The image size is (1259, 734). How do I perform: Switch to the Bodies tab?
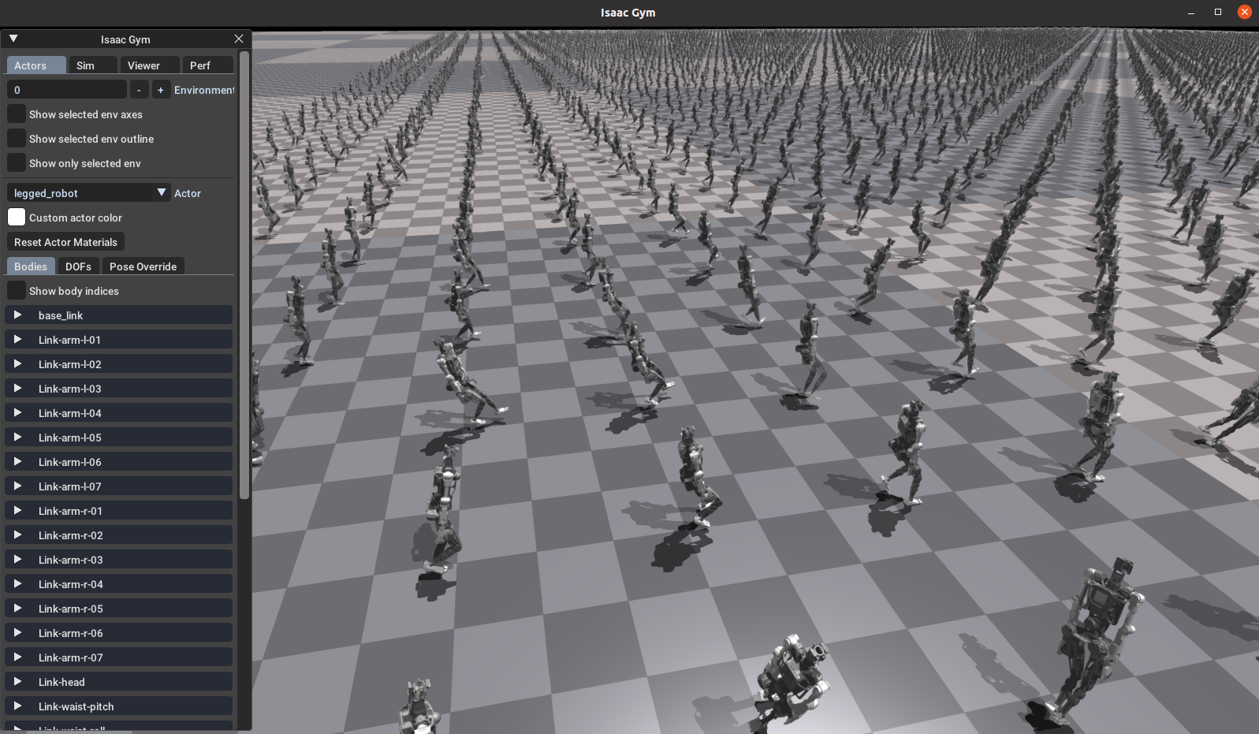pyautogui.click(x=31, y=266)
